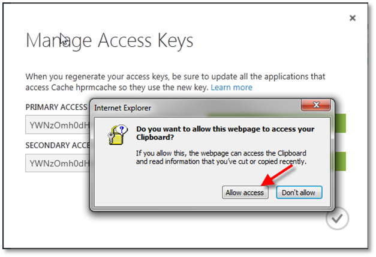This screenshot has height=257, width=376.
Task: Click the Manage Access Keys heading
Action: 109,41
